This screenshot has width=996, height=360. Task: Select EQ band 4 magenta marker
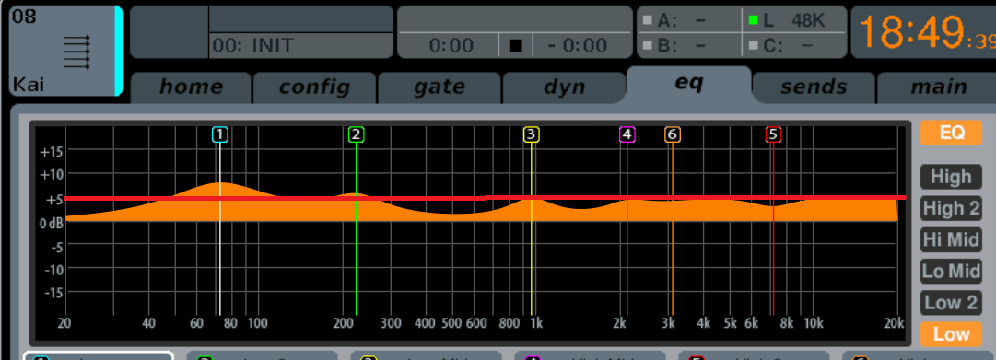click(627, 134)
